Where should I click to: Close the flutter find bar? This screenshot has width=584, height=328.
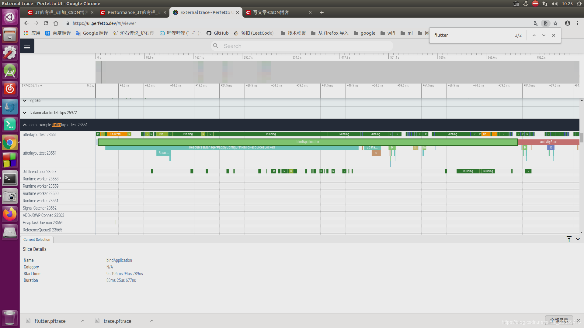[x=554, y=35]
